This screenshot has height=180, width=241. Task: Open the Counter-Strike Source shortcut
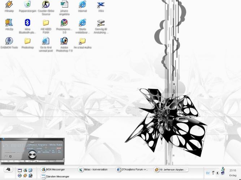46,5
